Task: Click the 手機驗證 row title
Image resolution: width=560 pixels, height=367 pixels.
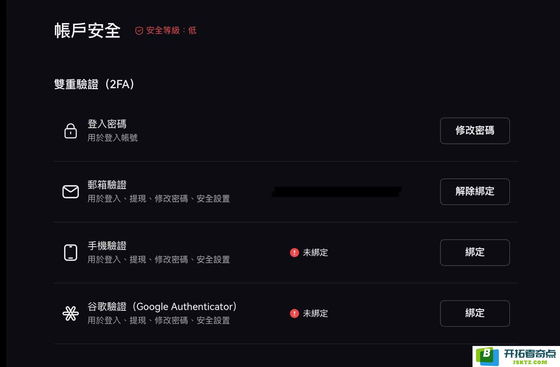Action: coord(107,246)
